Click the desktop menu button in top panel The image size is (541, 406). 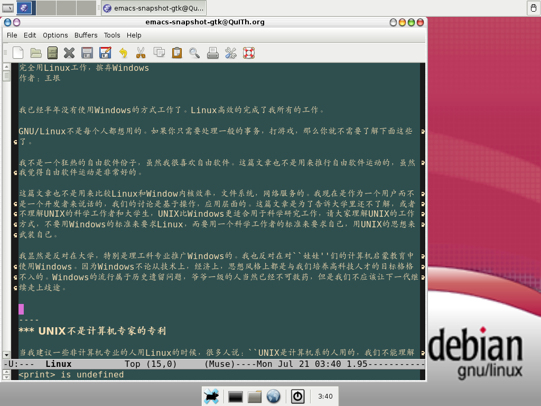click(x=8, y=7)
